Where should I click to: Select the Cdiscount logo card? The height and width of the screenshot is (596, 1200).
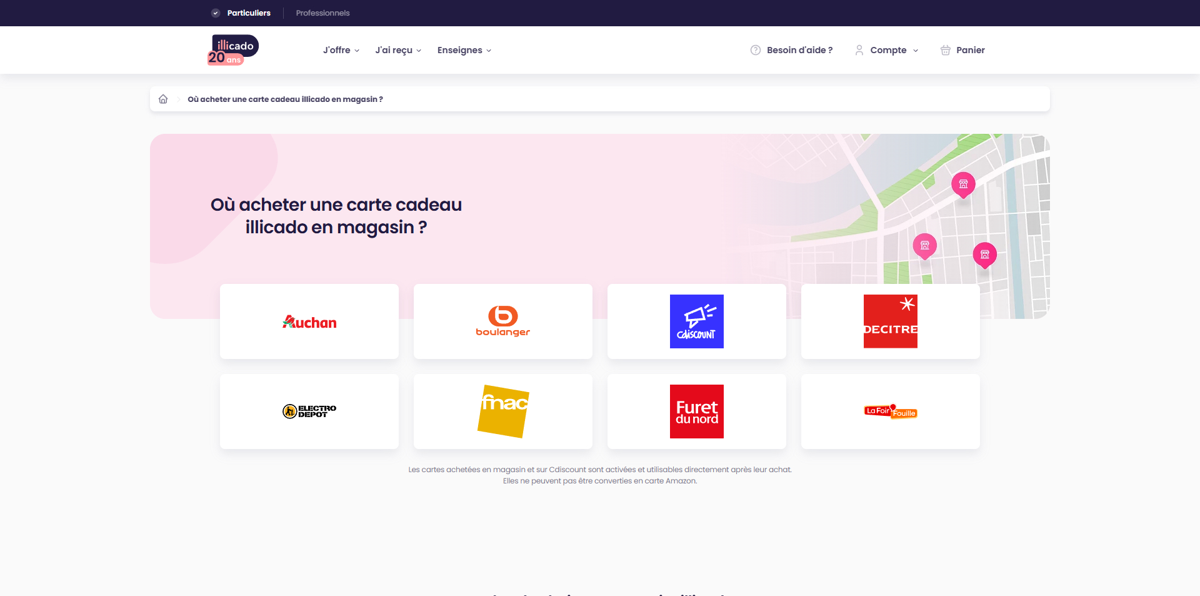697,321
